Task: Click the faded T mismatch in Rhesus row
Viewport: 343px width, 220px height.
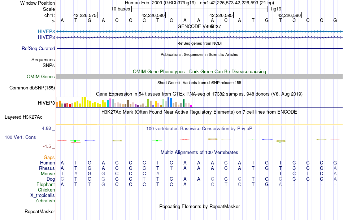Action: pyautogui.click(x=171, y=168)
